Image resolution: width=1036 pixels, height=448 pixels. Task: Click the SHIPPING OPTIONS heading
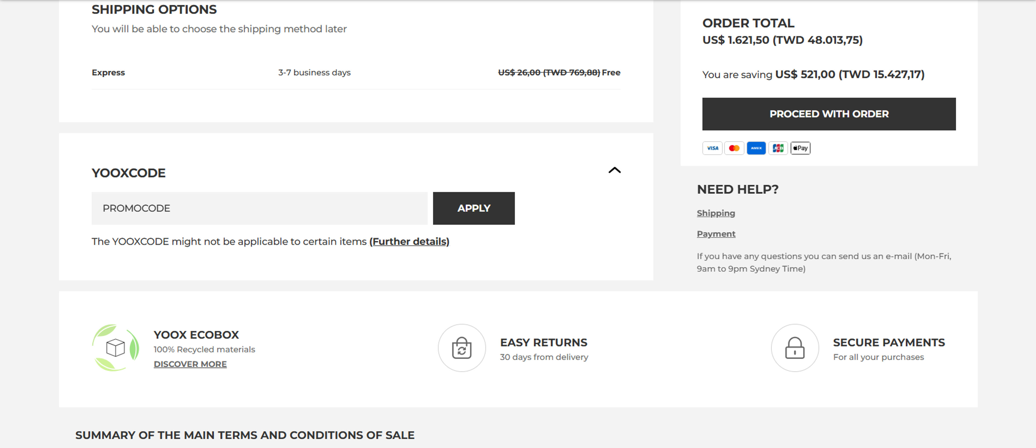154,9
